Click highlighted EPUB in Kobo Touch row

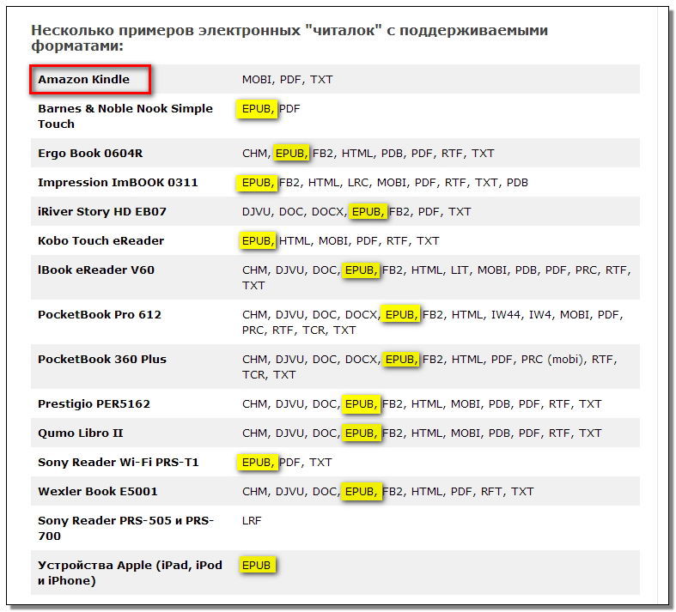pos(257,240)
